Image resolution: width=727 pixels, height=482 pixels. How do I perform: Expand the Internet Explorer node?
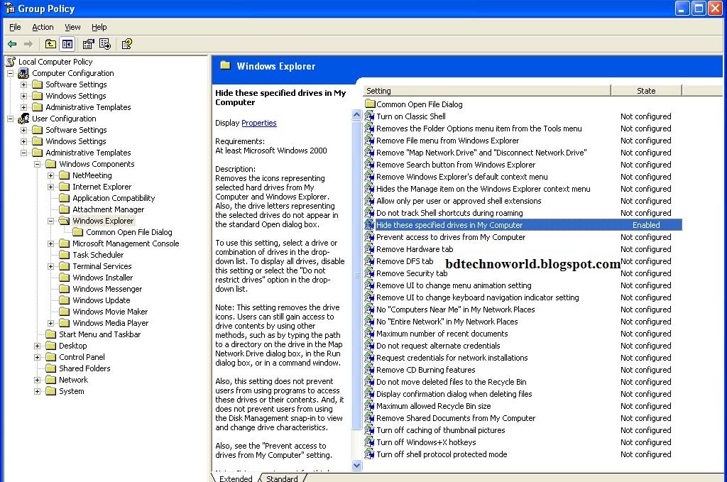tap(51, 187)
